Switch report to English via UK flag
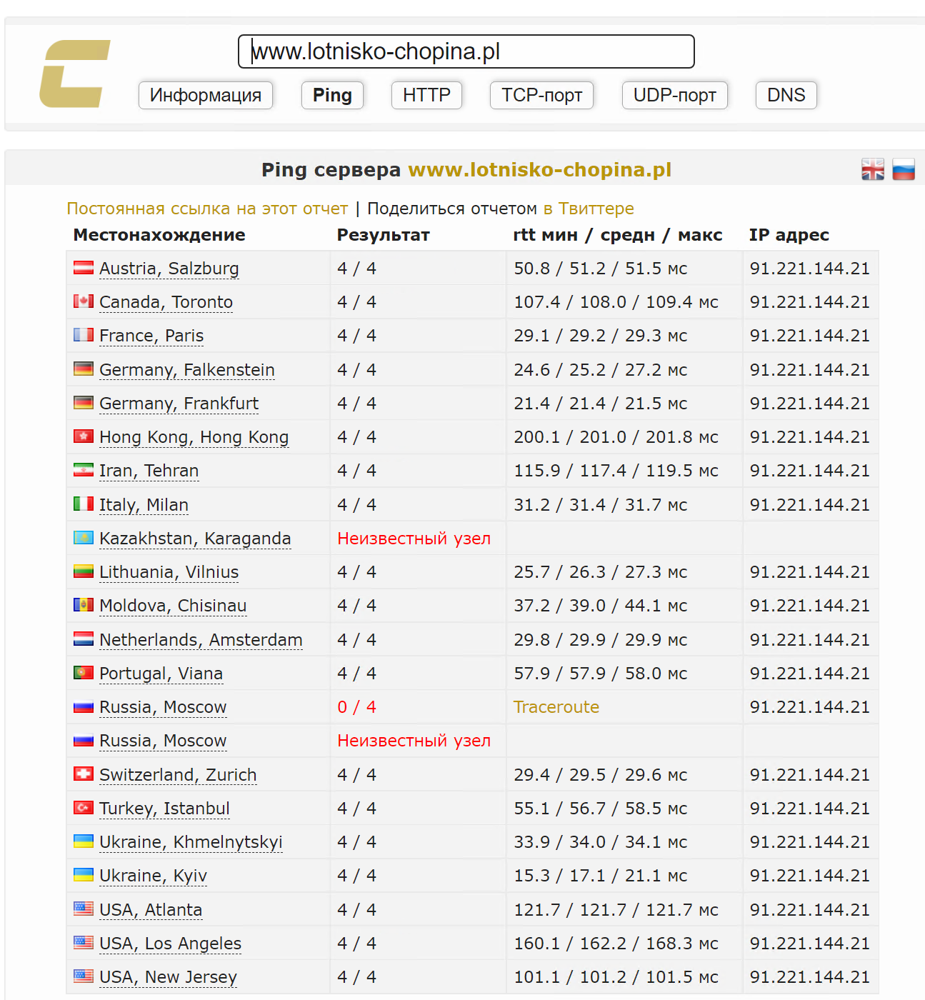This screenshot has width=925, height=1000. click(x=873, y=170)
